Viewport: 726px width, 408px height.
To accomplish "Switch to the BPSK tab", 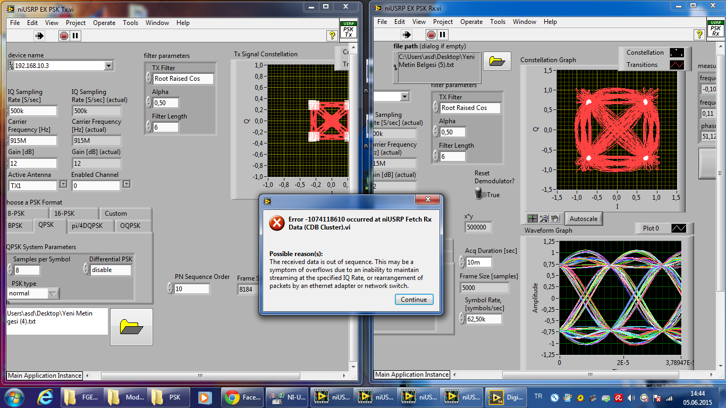I will coord(19,225).
